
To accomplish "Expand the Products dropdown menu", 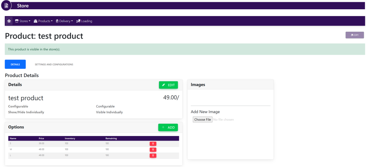I will pos(43,21).
